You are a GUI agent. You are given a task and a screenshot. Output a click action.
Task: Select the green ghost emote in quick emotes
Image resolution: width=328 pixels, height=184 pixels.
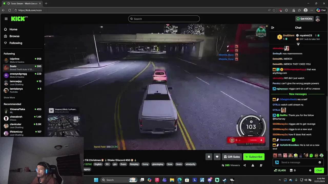pyautogui.click(x=311, y=155)
